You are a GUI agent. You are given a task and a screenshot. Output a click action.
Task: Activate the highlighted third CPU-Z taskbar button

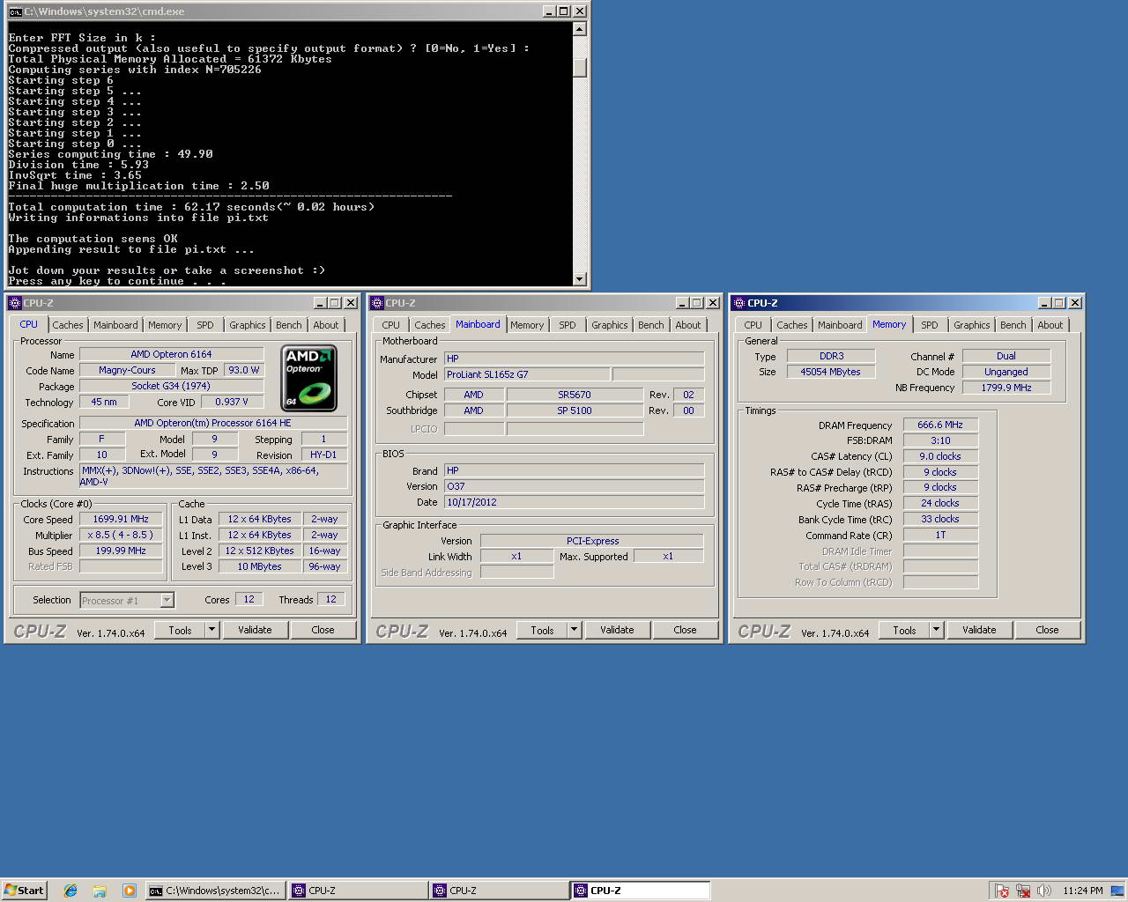[x=641, y=891]
